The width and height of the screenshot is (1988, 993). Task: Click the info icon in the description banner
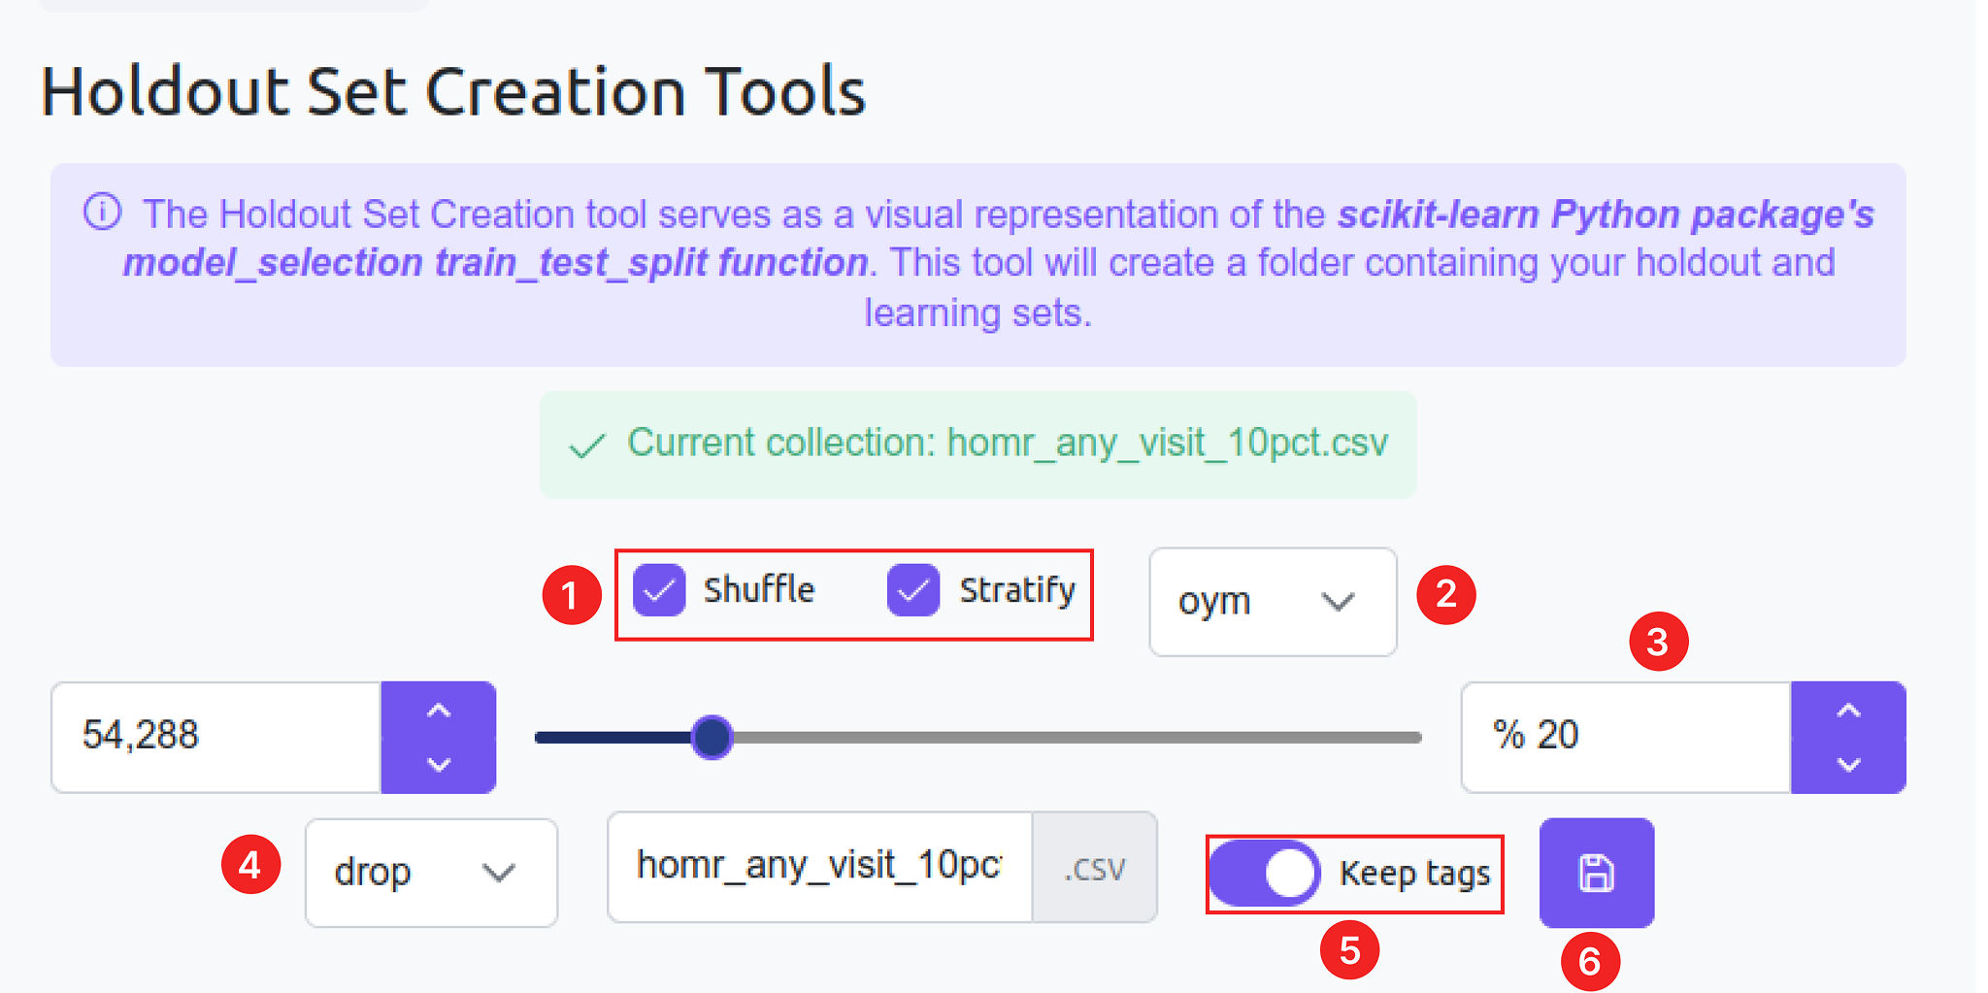pyautogui.click(x=103, y=212)
